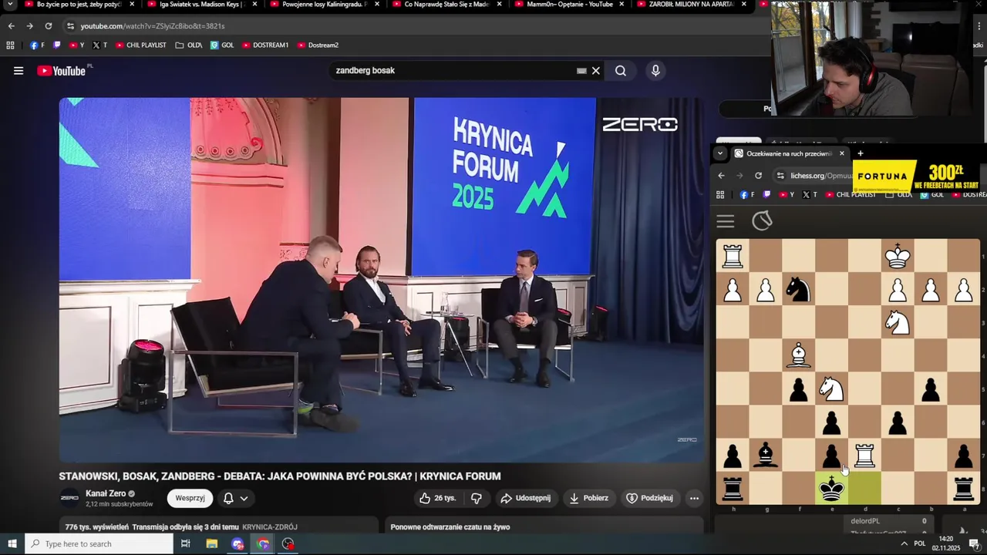Viewport: 987px width, 555px height.
Task: Switch the POL keyboard language indicator
Action: (919, 544)
